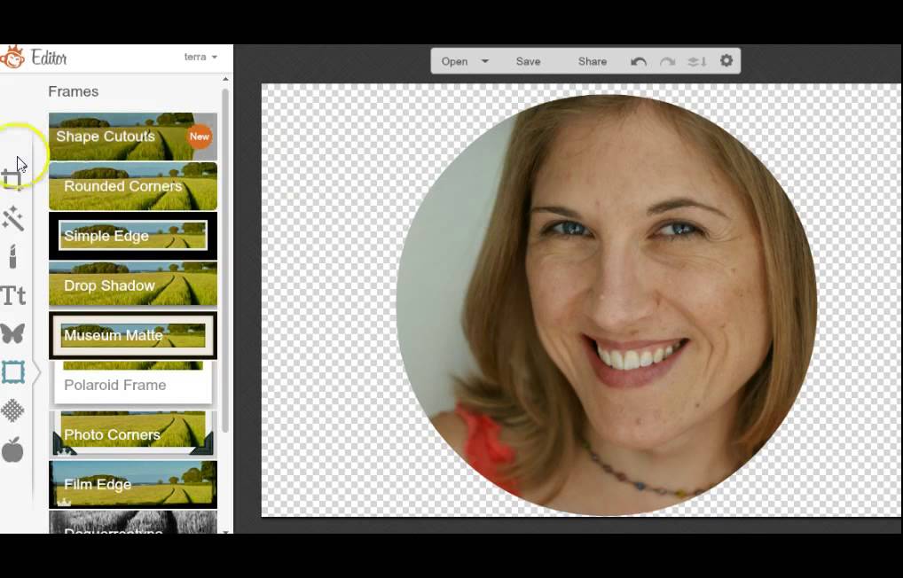Click the flatten layers icon in toolbar

pyautogui.click(x=697, y=61)
